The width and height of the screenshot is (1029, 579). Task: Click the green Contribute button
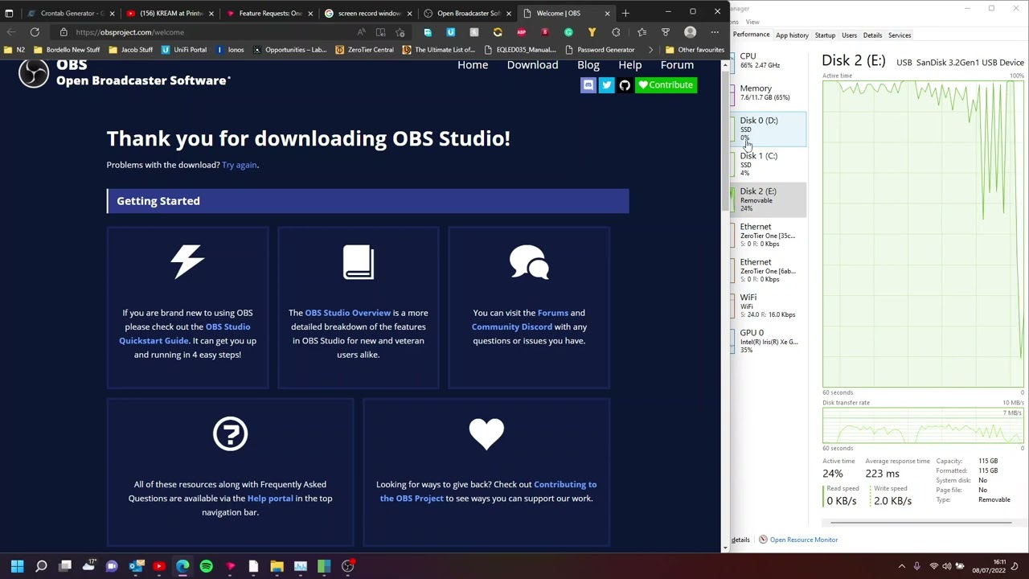tap(666, 84)
